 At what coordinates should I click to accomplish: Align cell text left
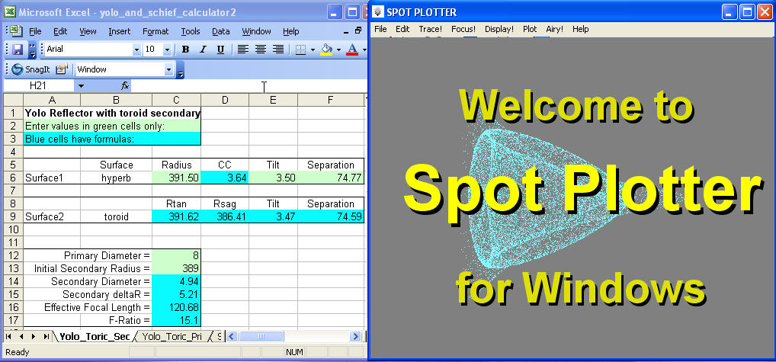(x=242, y=50)
